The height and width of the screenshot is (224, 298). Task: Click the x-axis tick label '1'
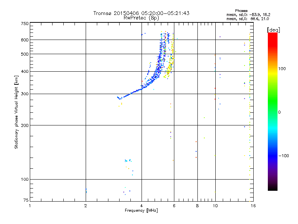pos(30,206)
